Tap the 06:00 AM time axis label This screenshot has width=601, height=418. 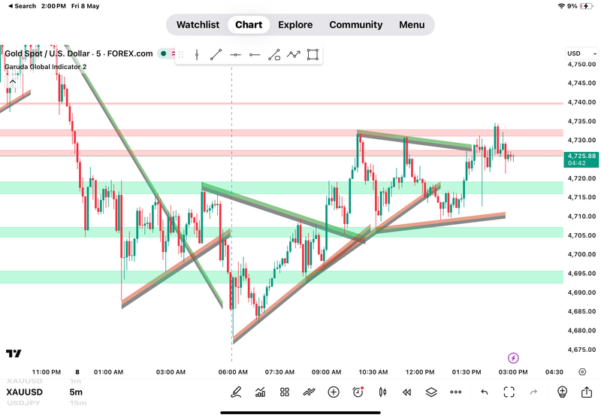click(x=233, y=372)
